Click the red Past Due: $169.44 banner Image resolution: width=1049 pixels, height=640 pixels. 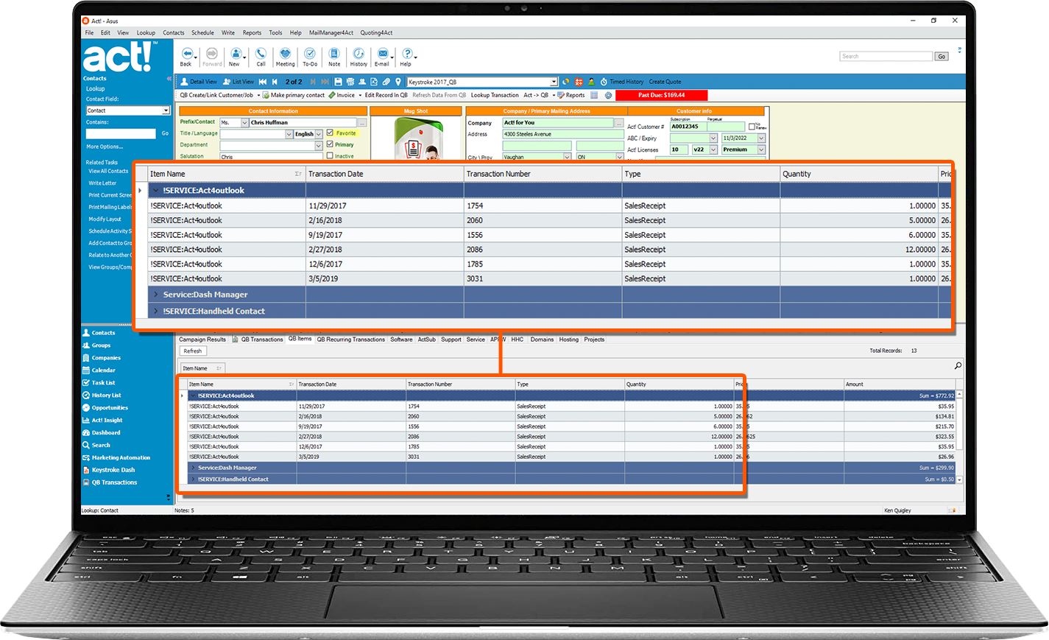coord(661,95)
